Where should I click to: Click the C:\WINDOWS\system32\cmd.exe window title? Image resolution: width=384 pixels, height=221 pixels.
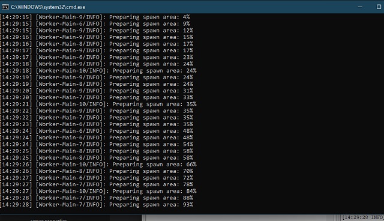click(48, 7)
